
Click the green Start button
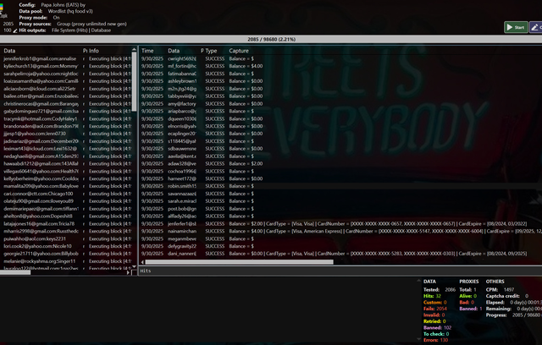click(516, 27)
